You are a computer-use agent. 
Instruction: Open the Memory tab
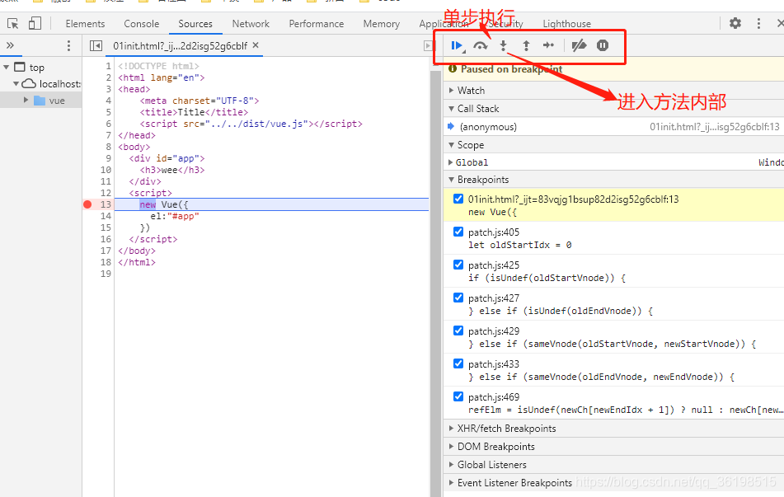(x=381, y=24)
